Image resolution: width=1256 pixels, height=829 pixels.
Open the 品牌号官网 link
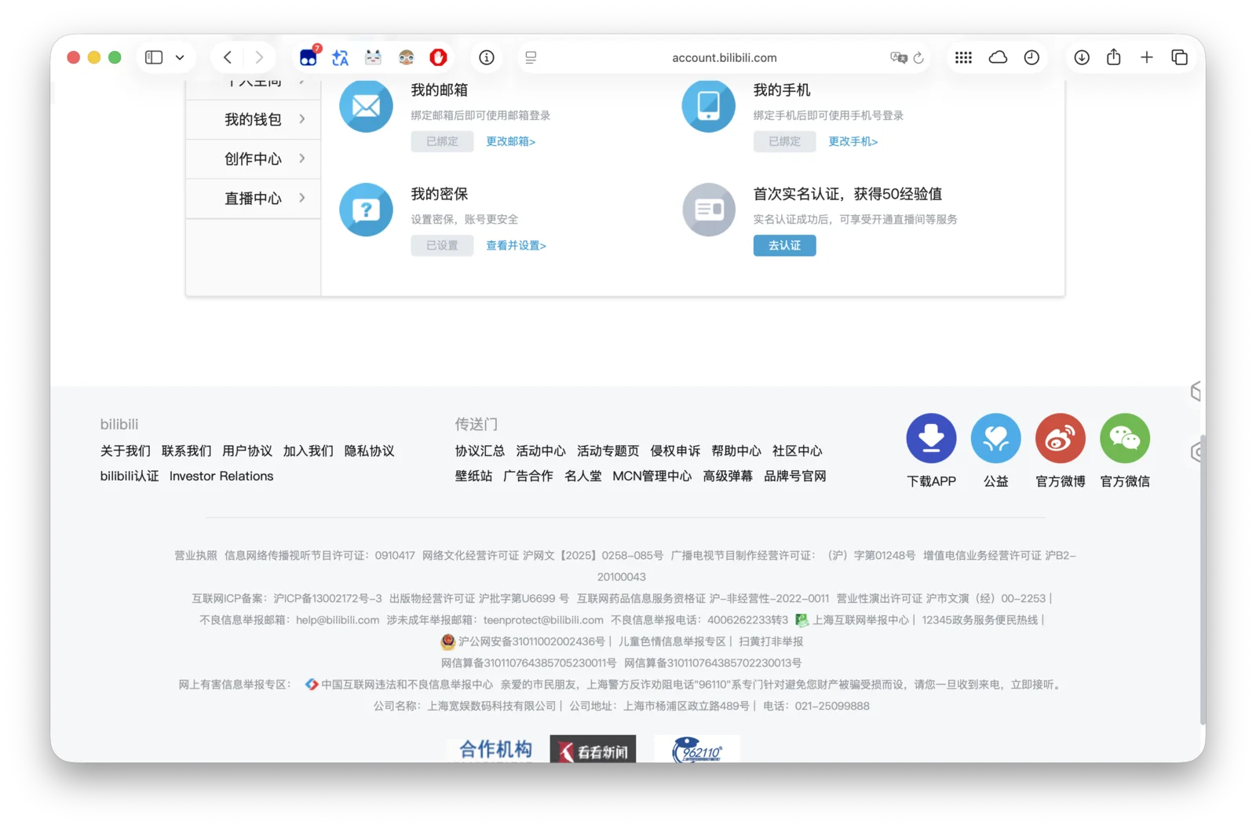pyautogui.click(x=795, y=476)
